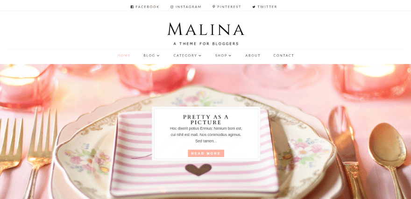411x199 pixels.
Task: Click the Facebook icon in top bar
Action: pyautogui.click(x=132, y=7)
